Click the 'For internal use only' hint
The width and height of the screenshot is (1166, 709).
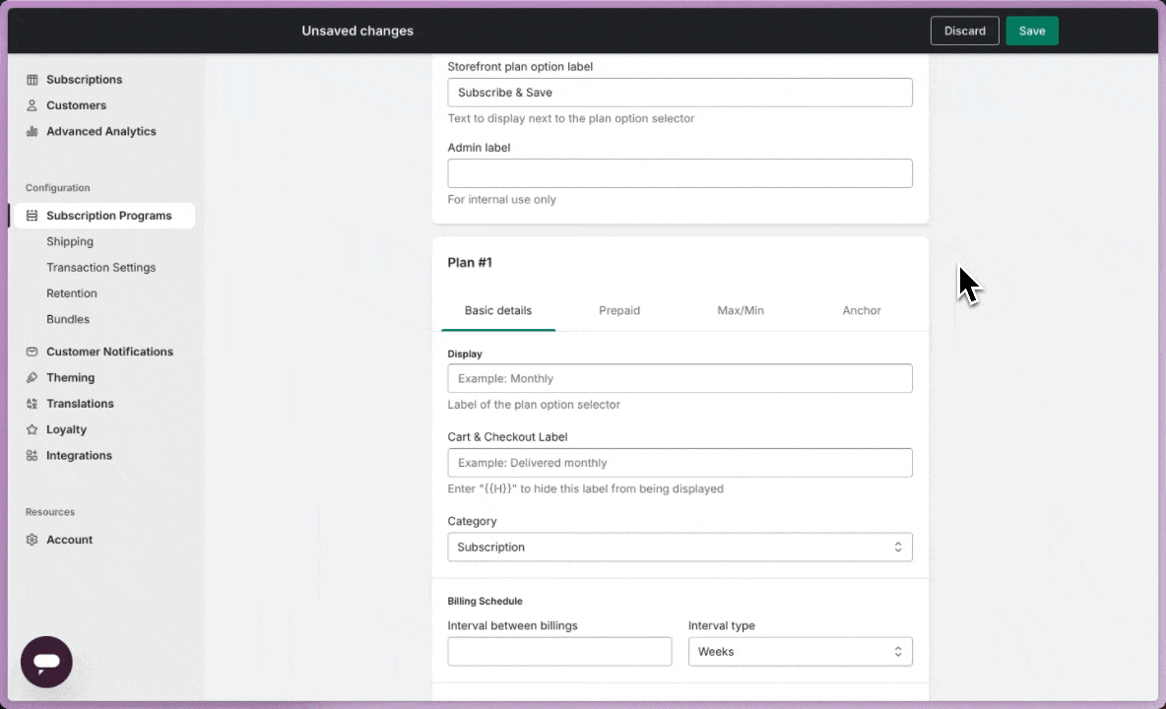click(501, 199)
